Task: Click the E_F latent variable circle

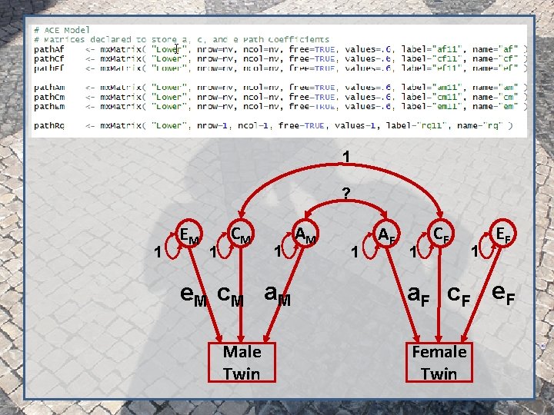Action: click(502, 234)
